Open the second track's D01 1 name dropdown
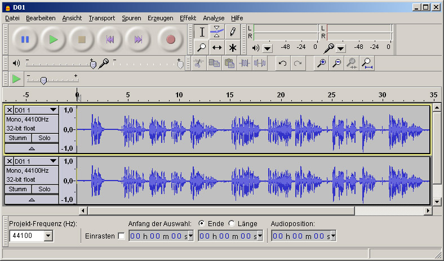444x261 pixels. 36,161
